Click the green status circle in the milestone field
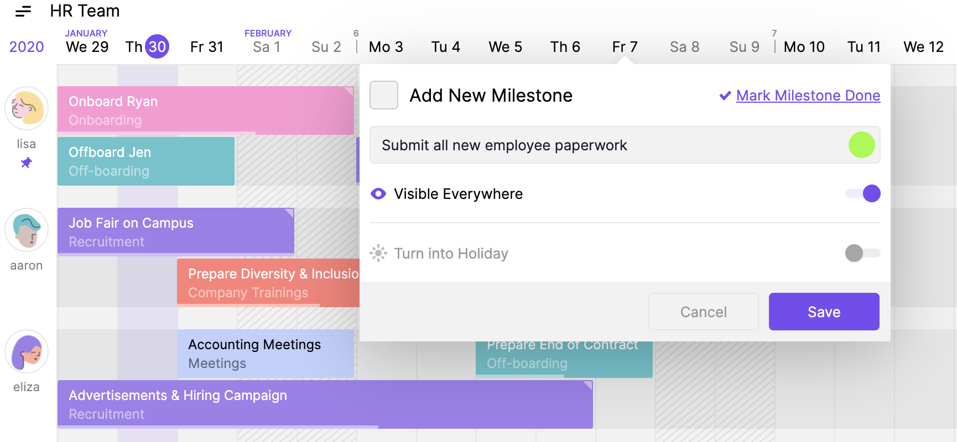957x442 pixels. 861,145
